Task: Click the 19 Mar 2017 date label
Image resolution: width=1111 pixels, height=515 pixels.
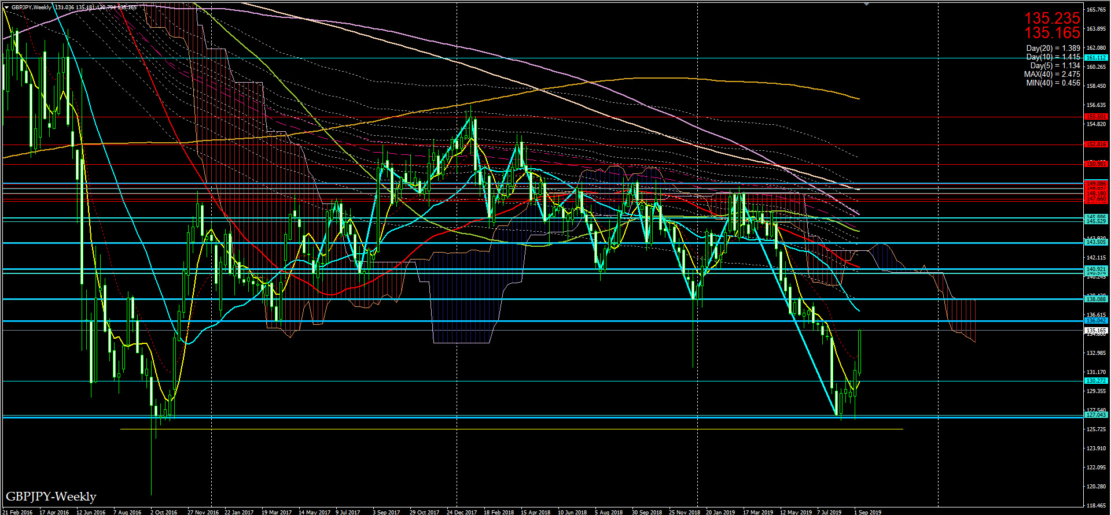Action: [x=277, y=512]
